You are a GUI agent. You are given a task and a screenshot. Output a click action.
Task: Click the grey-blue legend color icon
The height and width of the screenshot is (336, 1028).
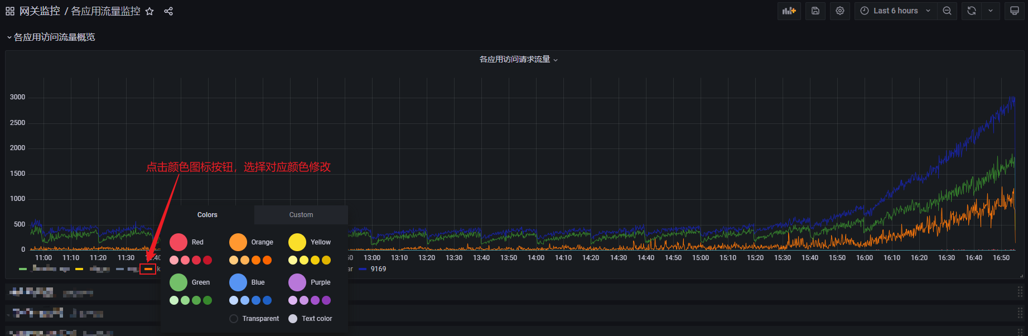coord(120,269)
